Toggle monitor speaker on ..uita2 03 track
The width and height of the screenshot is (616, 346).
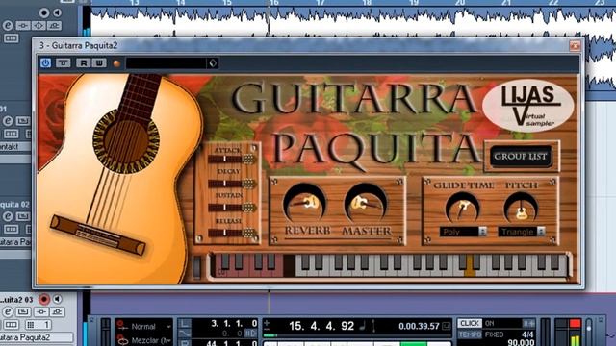(x=57, y=299)
